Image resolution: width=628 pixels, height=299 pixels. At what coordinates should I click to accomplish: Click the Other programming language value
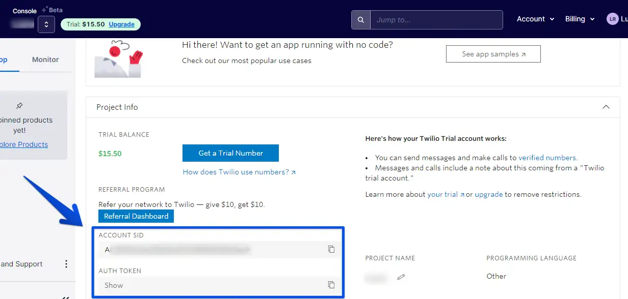(x=496, y=276)
